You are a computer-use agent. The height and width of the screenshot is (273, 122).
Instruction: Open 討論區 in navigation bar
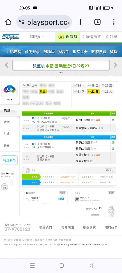point(49,52)
